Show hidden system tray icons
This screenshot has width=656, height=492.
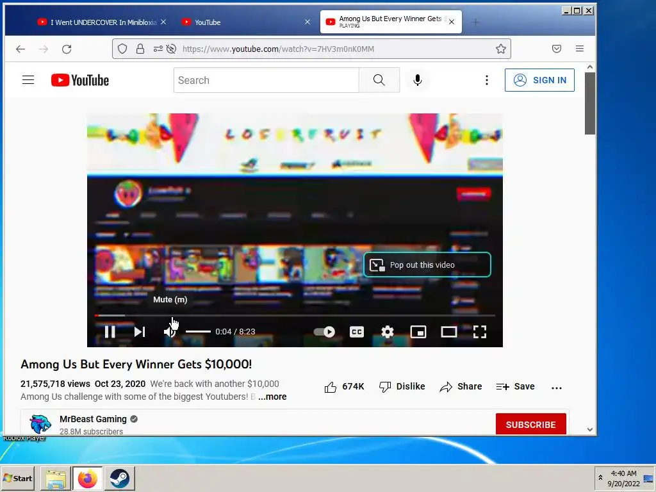pos(600,478)
